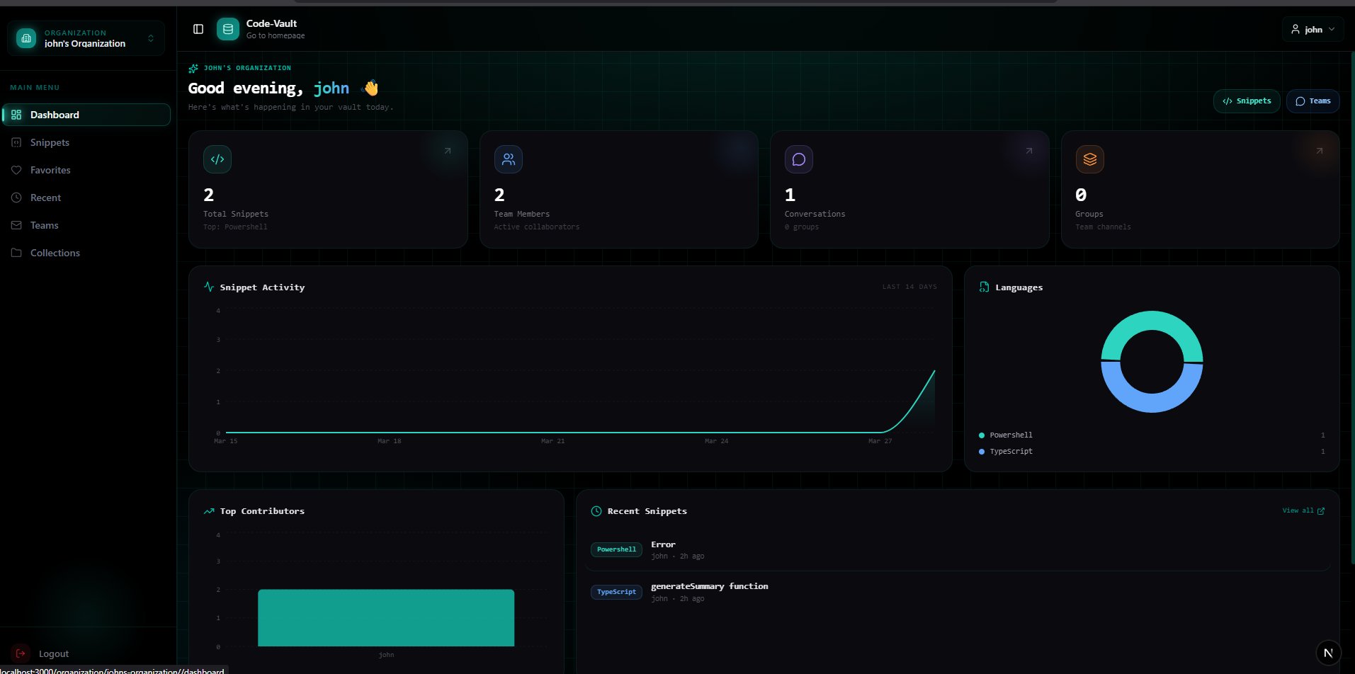This screenshot has width=1355, height=674.
Task: Open the Next.js dev tools N badge
Action: pyautogui.click(x=1328, y=653)
